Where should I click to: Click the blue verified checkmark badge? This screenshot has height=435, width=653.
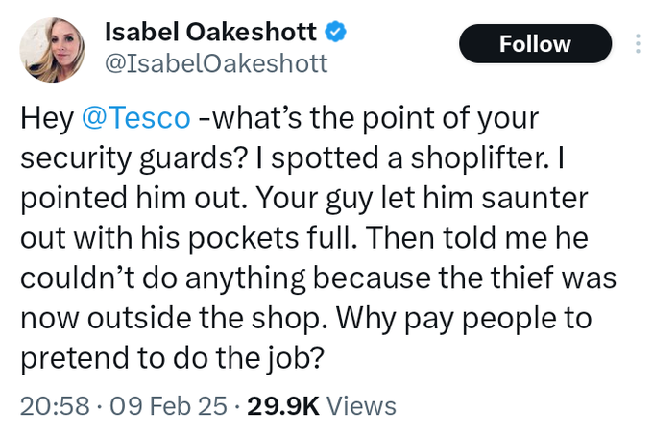pos(335,32)
